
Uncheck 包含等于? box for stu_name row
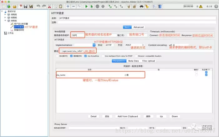(x=206, y=75)
